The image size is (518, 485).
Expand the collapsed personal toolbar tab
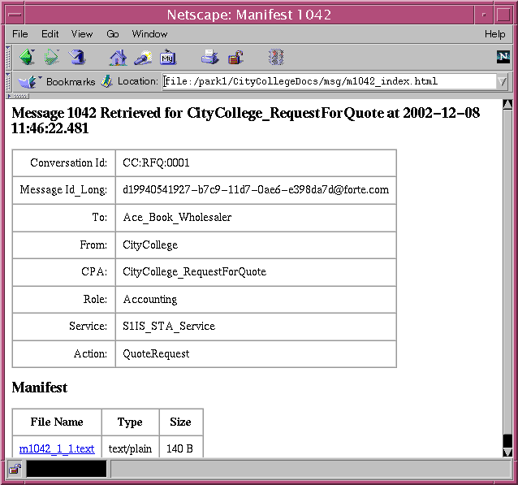click(18, 96)
